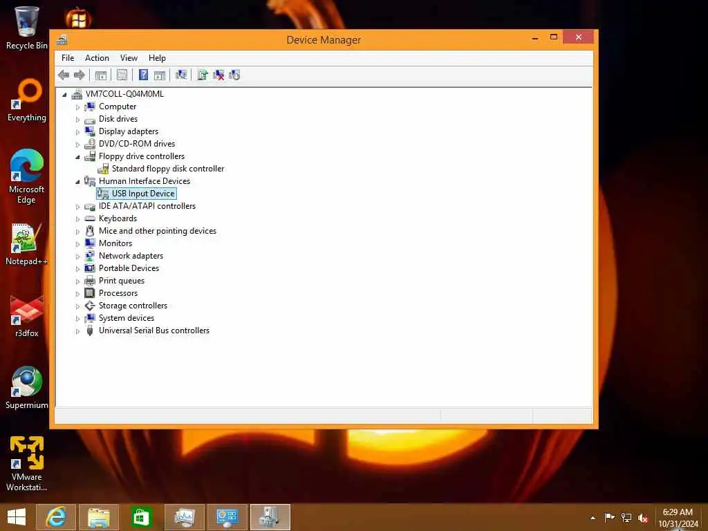
Task: Expand Mice and other pointing devices
Action: click(x=77, y=232)
